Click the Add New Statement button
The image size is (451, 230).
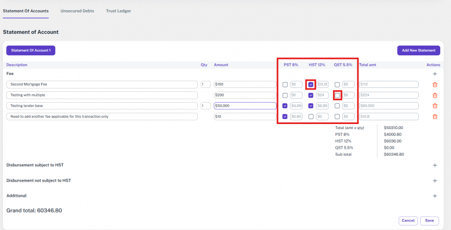(x=418, y=51)
